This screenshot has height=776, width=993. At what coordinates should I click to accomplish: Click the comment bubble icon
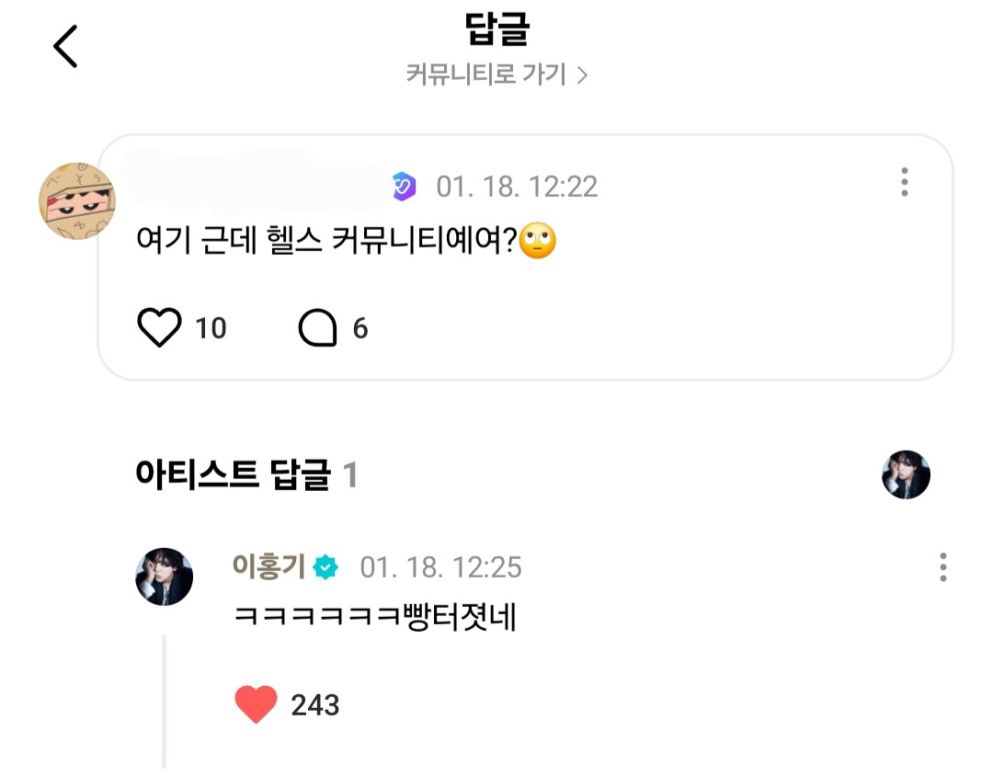pyautogui.click(x=318, y=328)
